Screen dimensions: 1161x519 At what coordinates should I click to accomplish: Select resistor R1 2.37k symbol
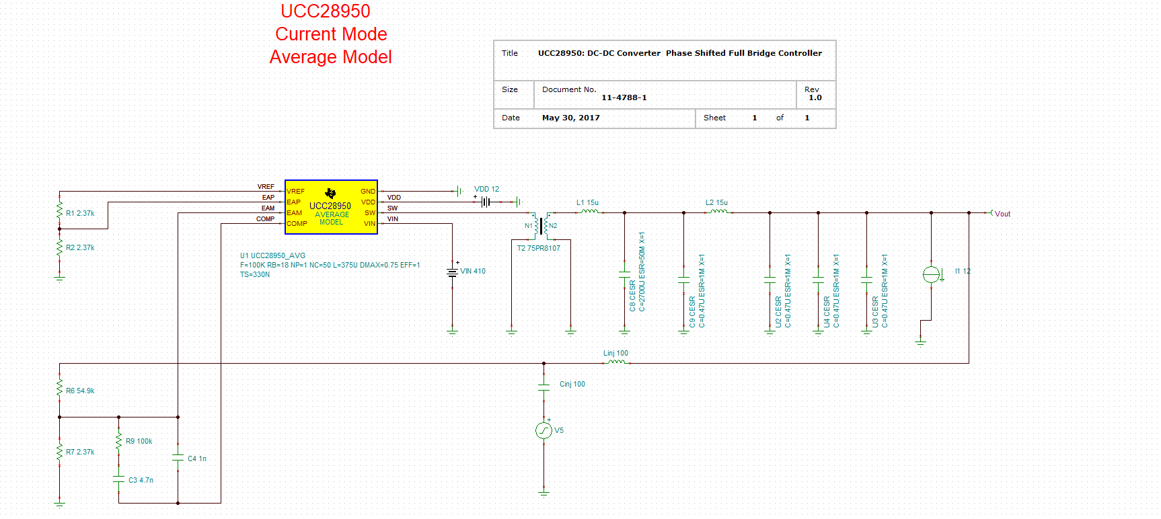(60, 210)
